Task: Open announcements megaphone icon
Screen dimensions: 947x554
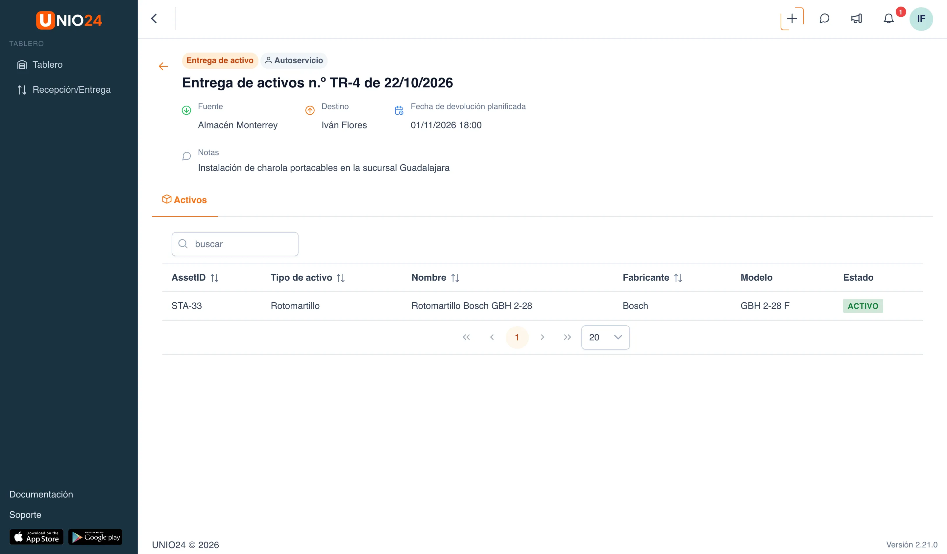Action: coord(857,18)
